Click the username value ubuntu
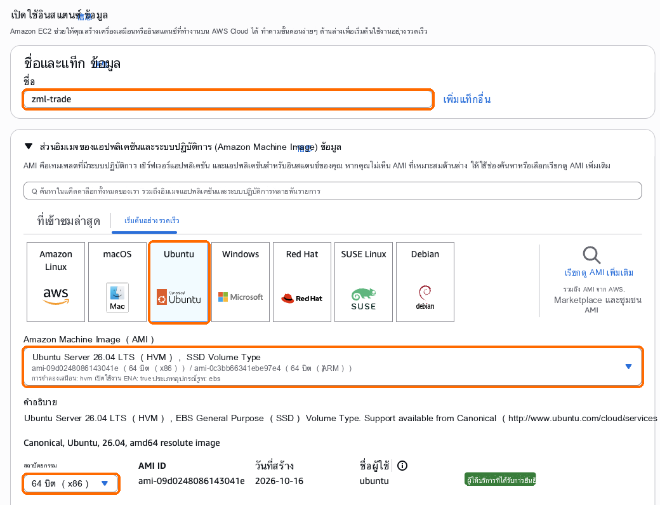The height and width of the screenshot is (505, 660). click(374, 481)
